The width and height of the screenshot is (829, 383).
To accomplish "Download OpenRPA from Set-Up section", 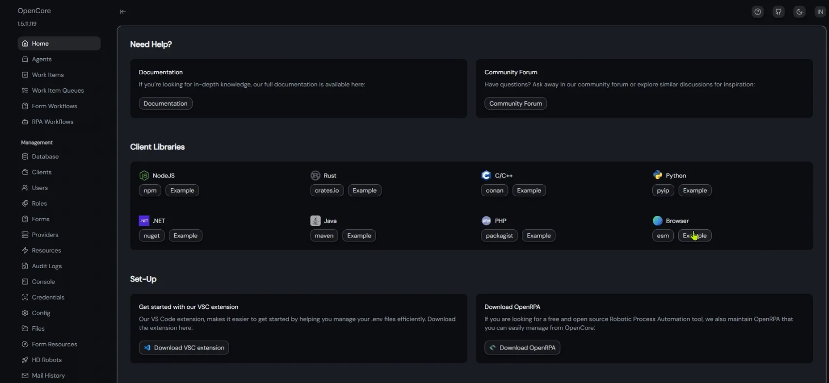I will pyautogui.click(x=522, y=348).
